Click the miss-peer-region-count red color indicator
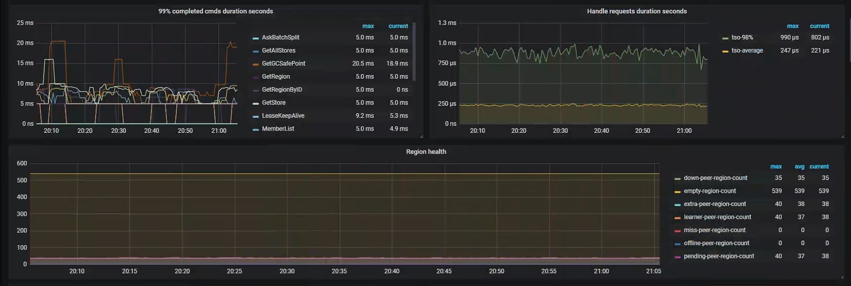 (x=677, y=231)
